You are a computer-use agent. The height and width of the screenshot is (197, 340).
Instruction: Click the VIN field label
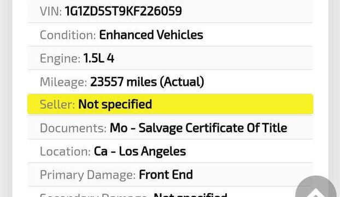pos(51,11)
